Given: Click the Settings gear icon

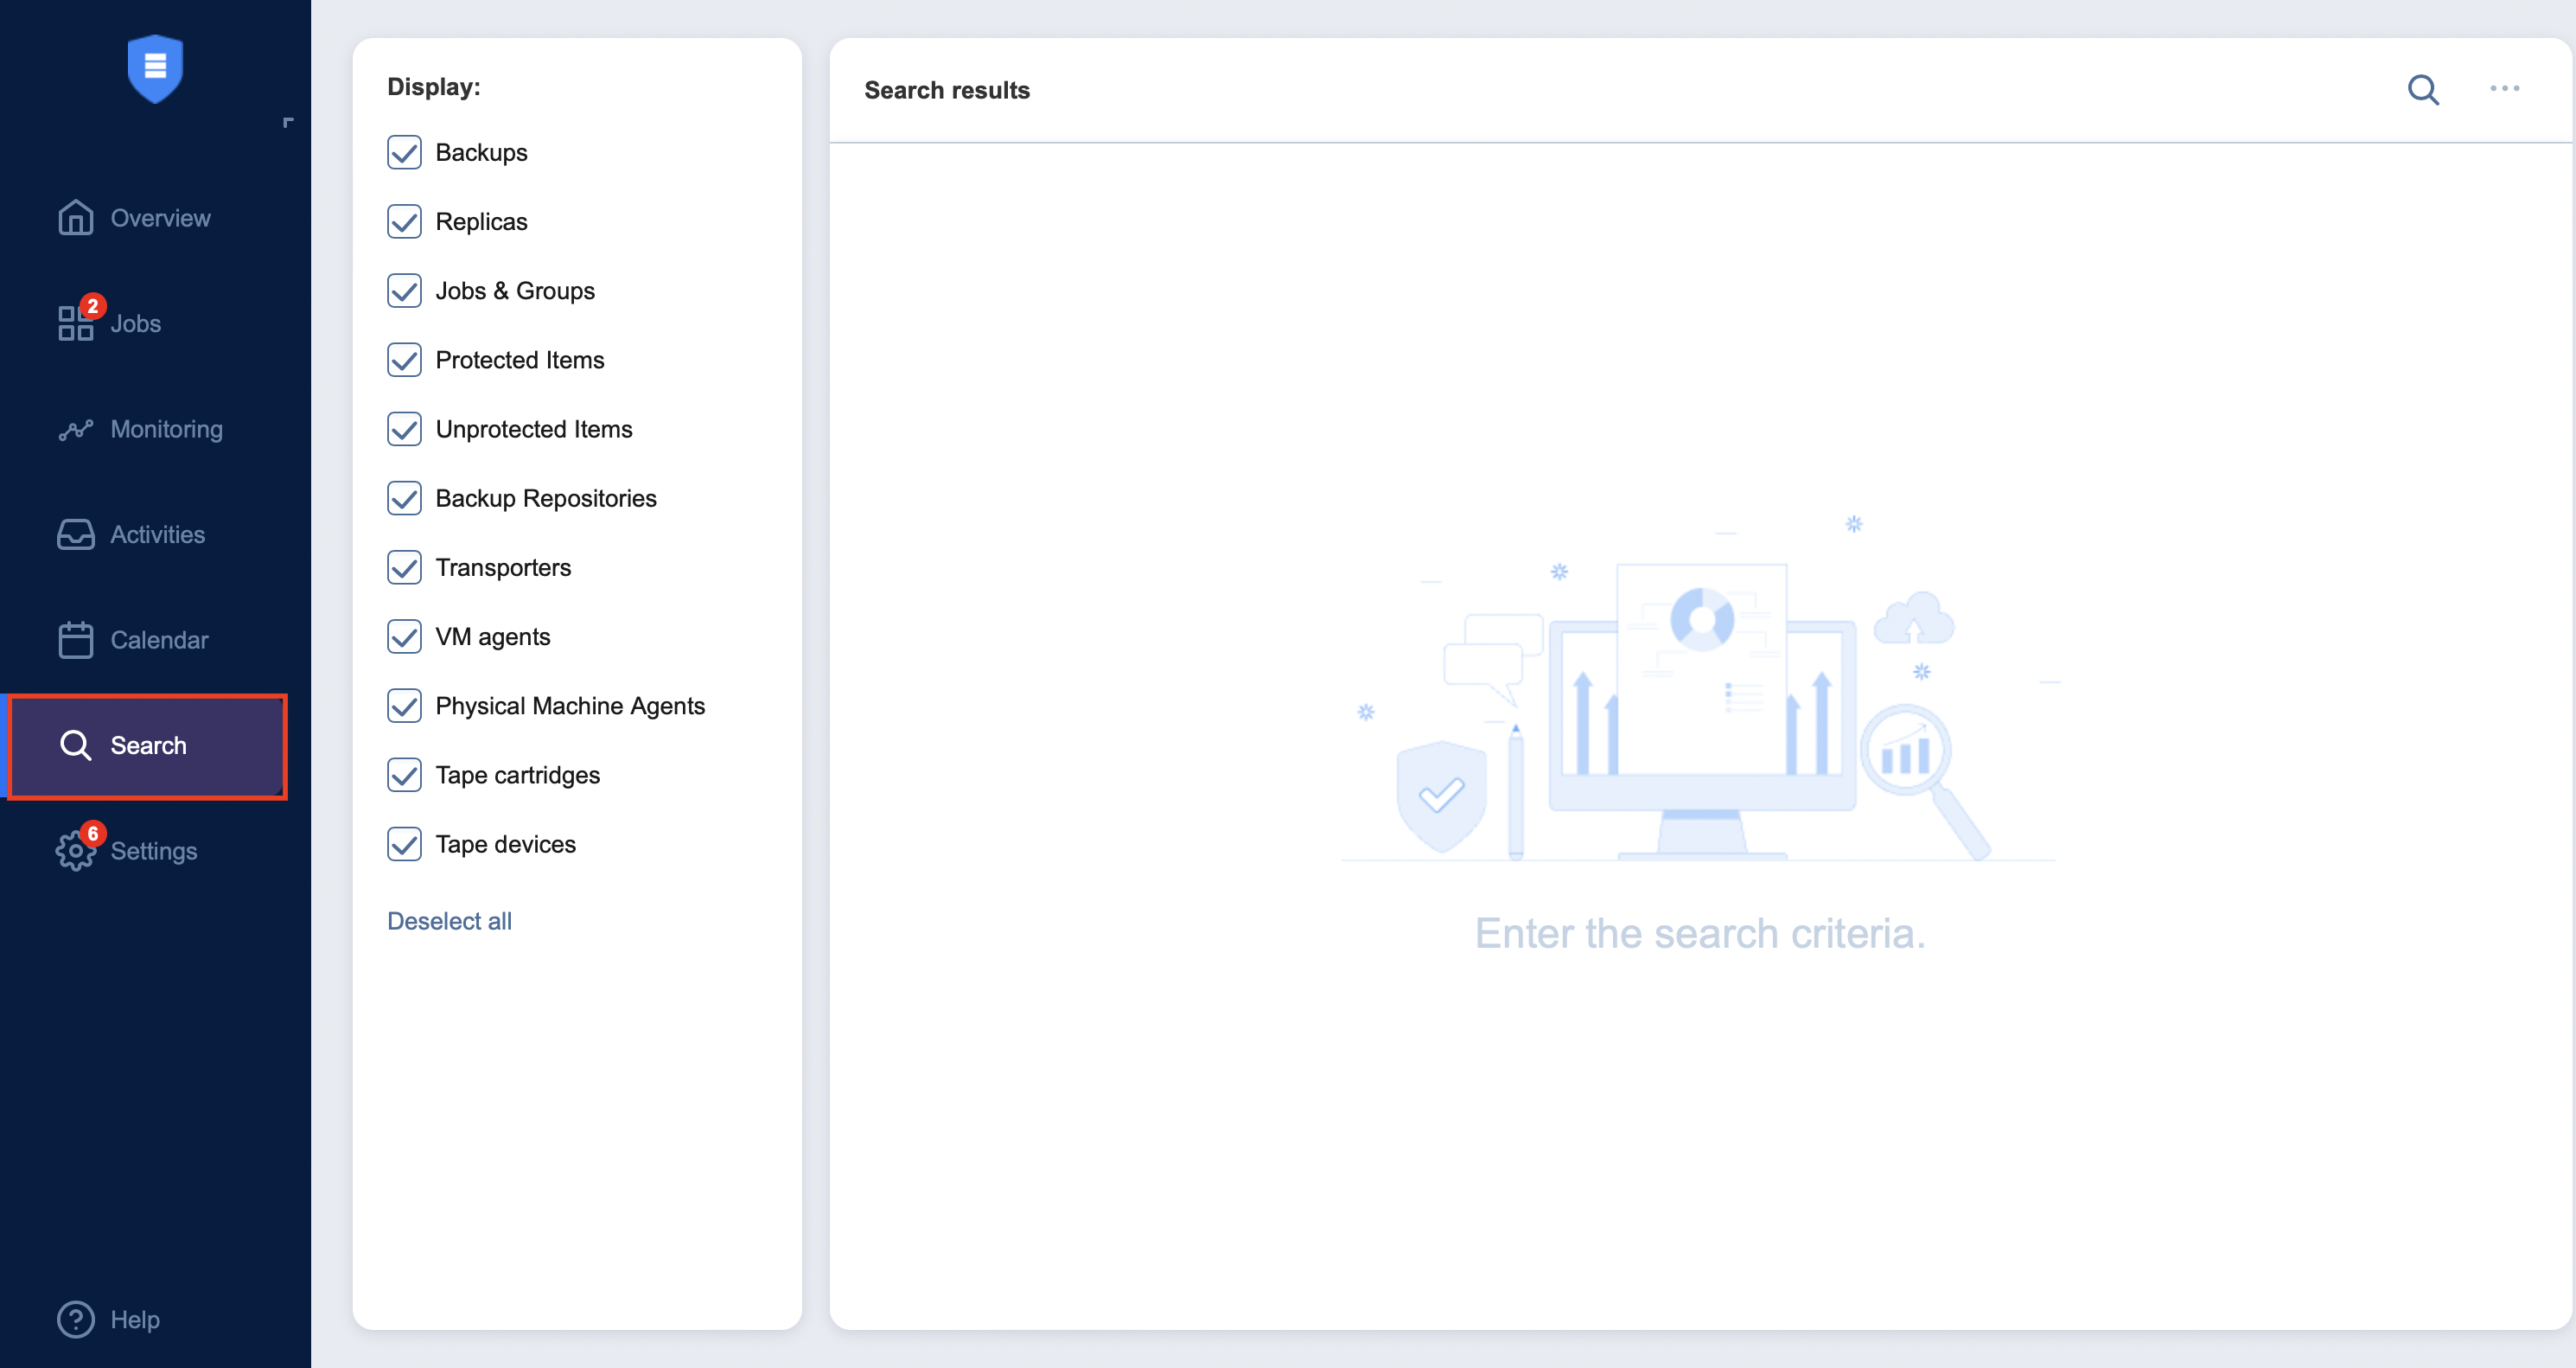Looking at the screenshot, I should click(x=75, y=851).
